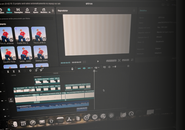Open Calendar from the Dock
The image size is (185, 130).
[51, 121]
